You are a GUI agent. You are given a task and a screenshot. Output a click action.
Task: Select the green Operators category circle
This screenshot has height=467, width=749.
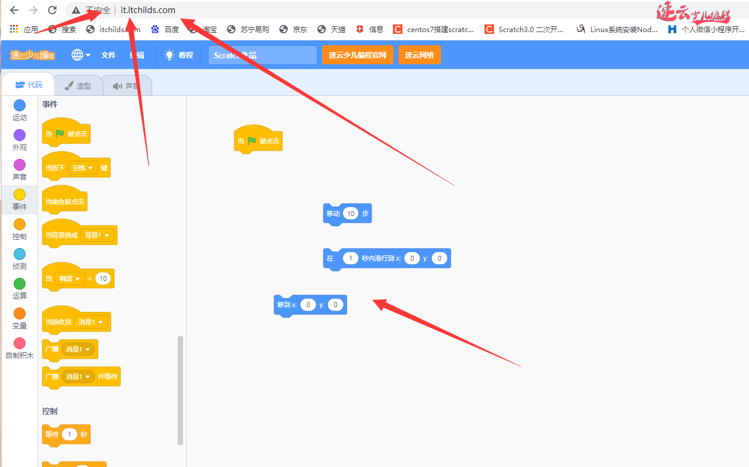coord(20,284)
